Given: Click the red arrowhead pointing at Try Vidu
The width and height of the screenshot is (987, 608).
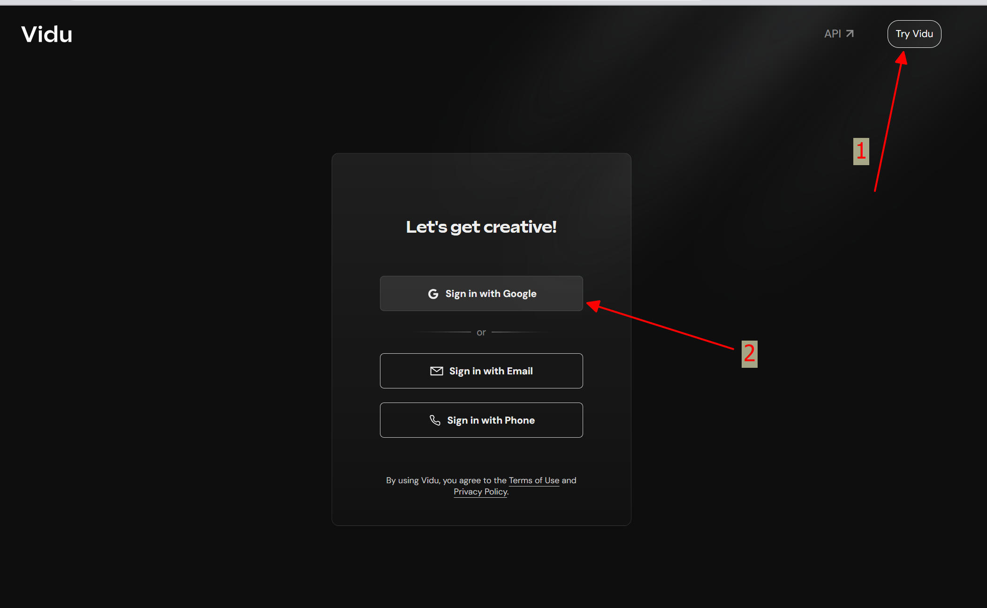Looking at the screenshot, I should point(902,58).
